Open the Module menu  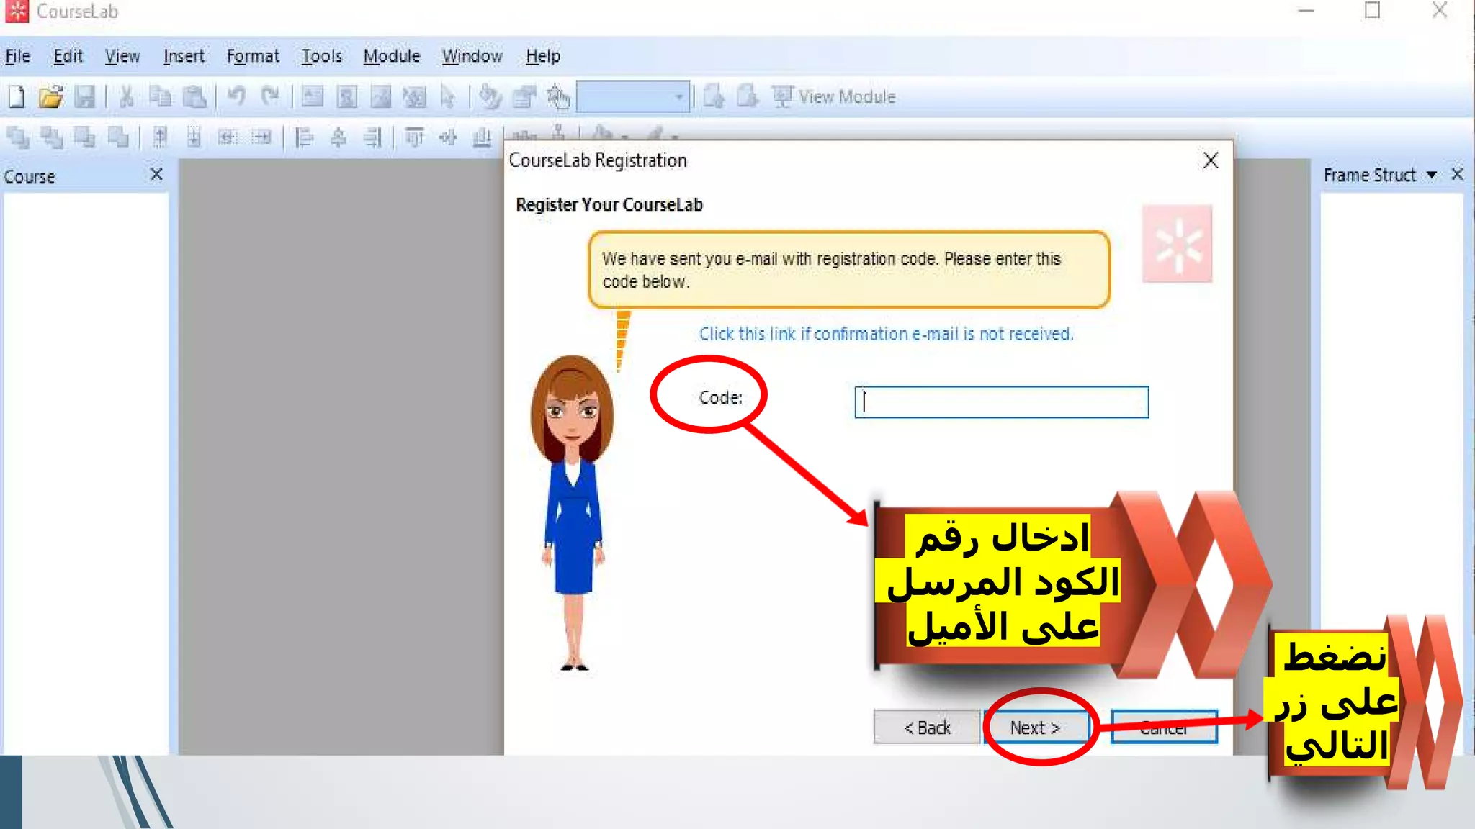[x=391, y=56]
